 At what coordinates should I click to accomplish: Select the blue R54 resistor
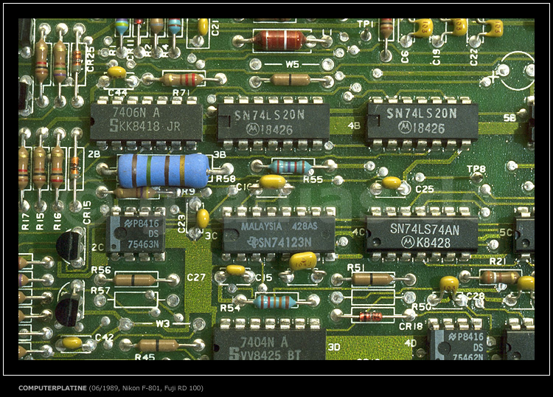click(276, 301)
